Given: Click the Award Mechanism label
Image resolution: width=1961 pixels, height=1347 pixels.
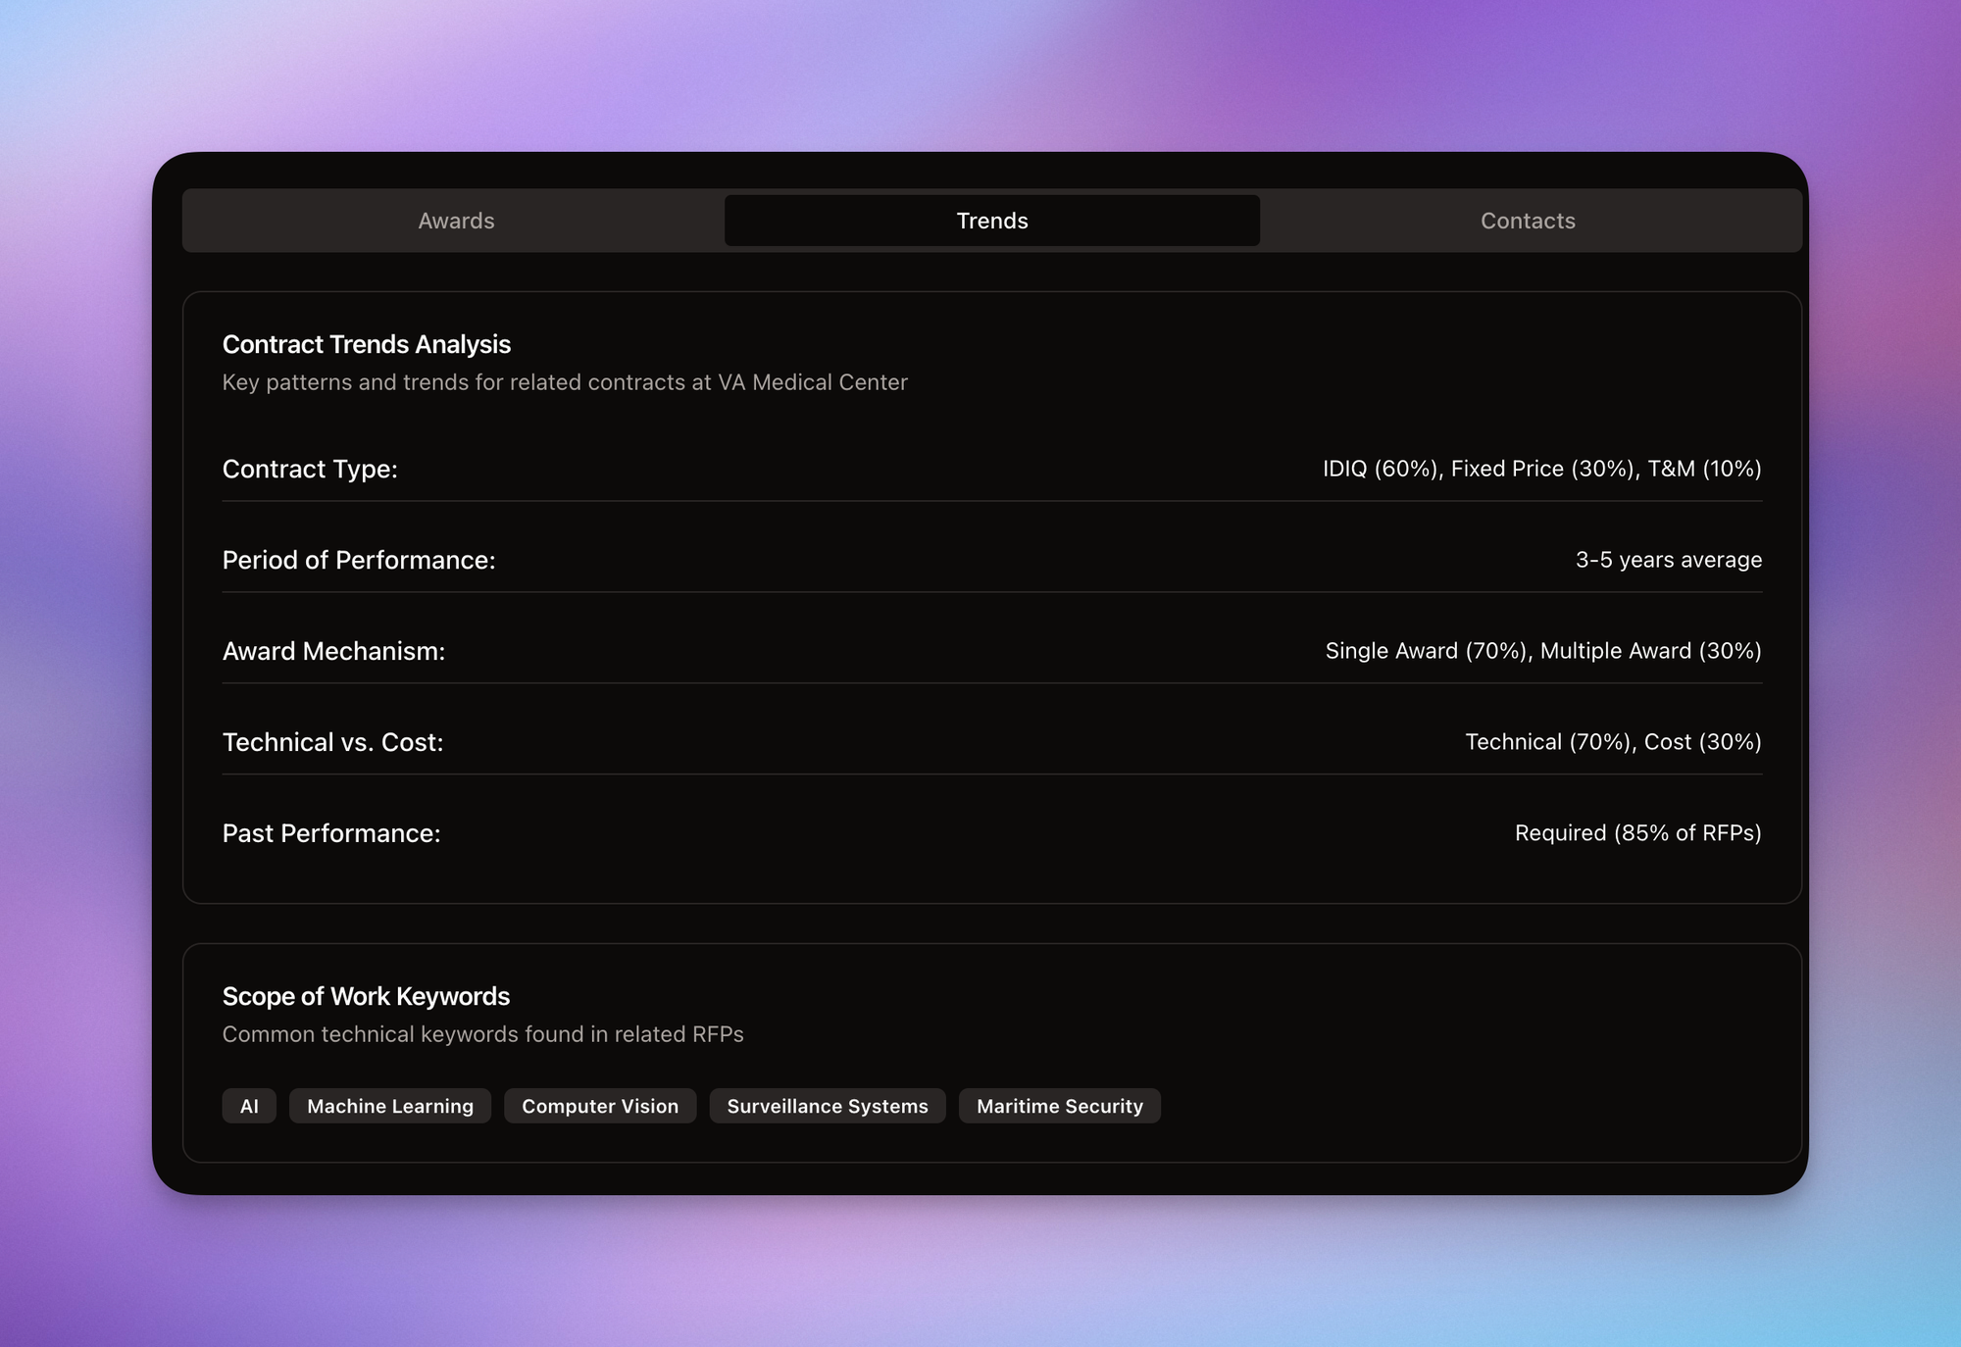Looking at the screenshot, I should point(333,651).
